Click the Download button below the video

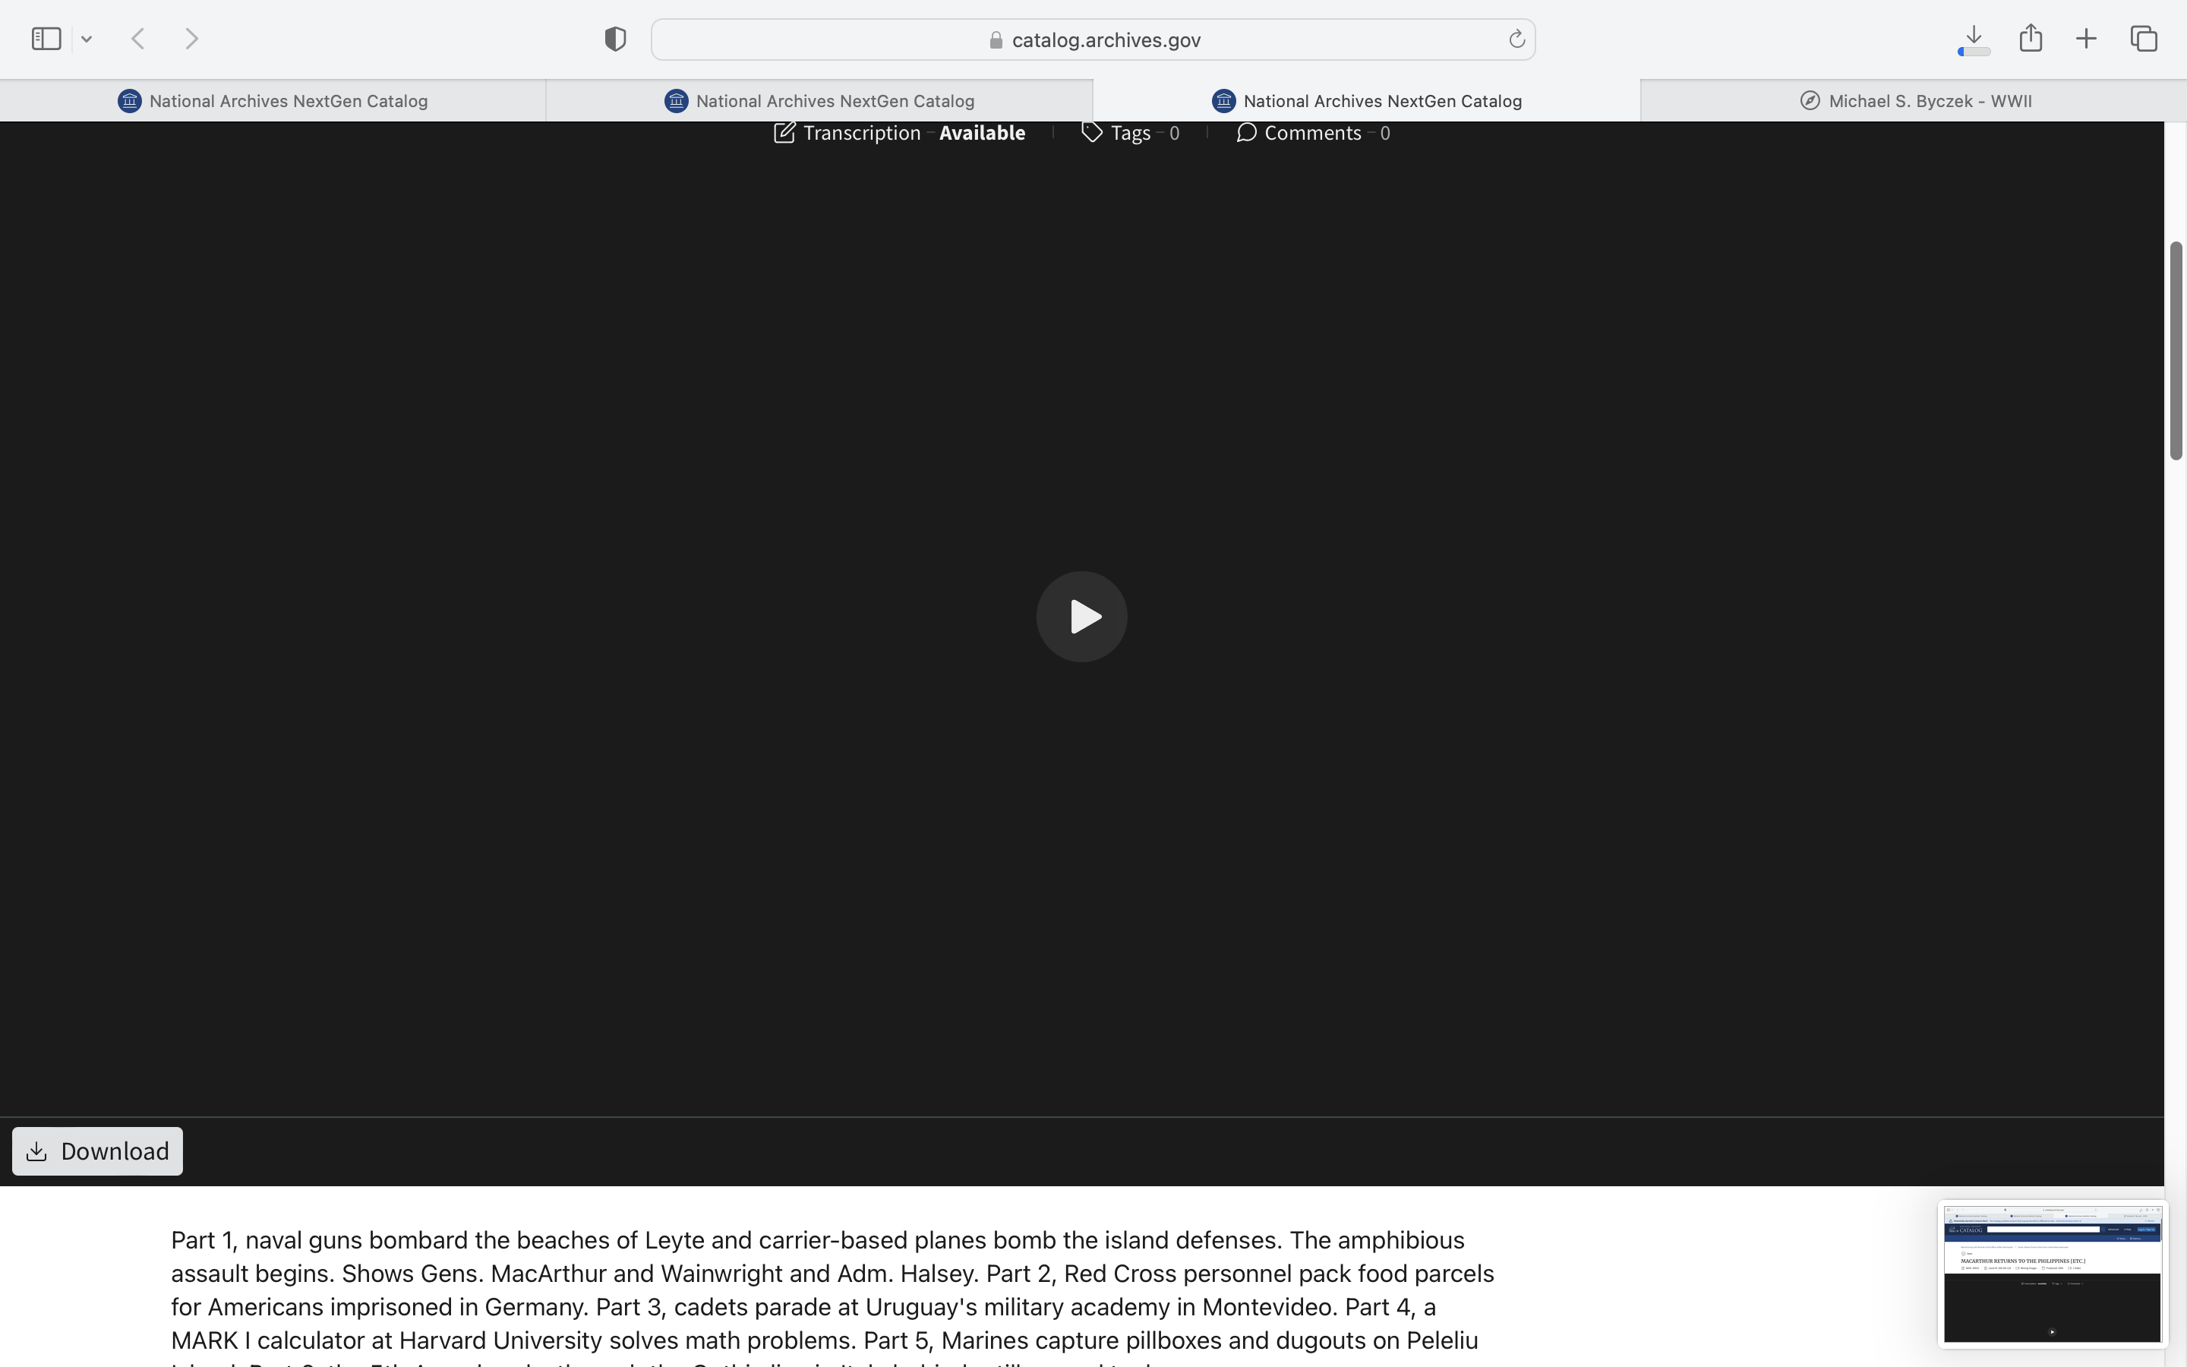(98, 1151)
